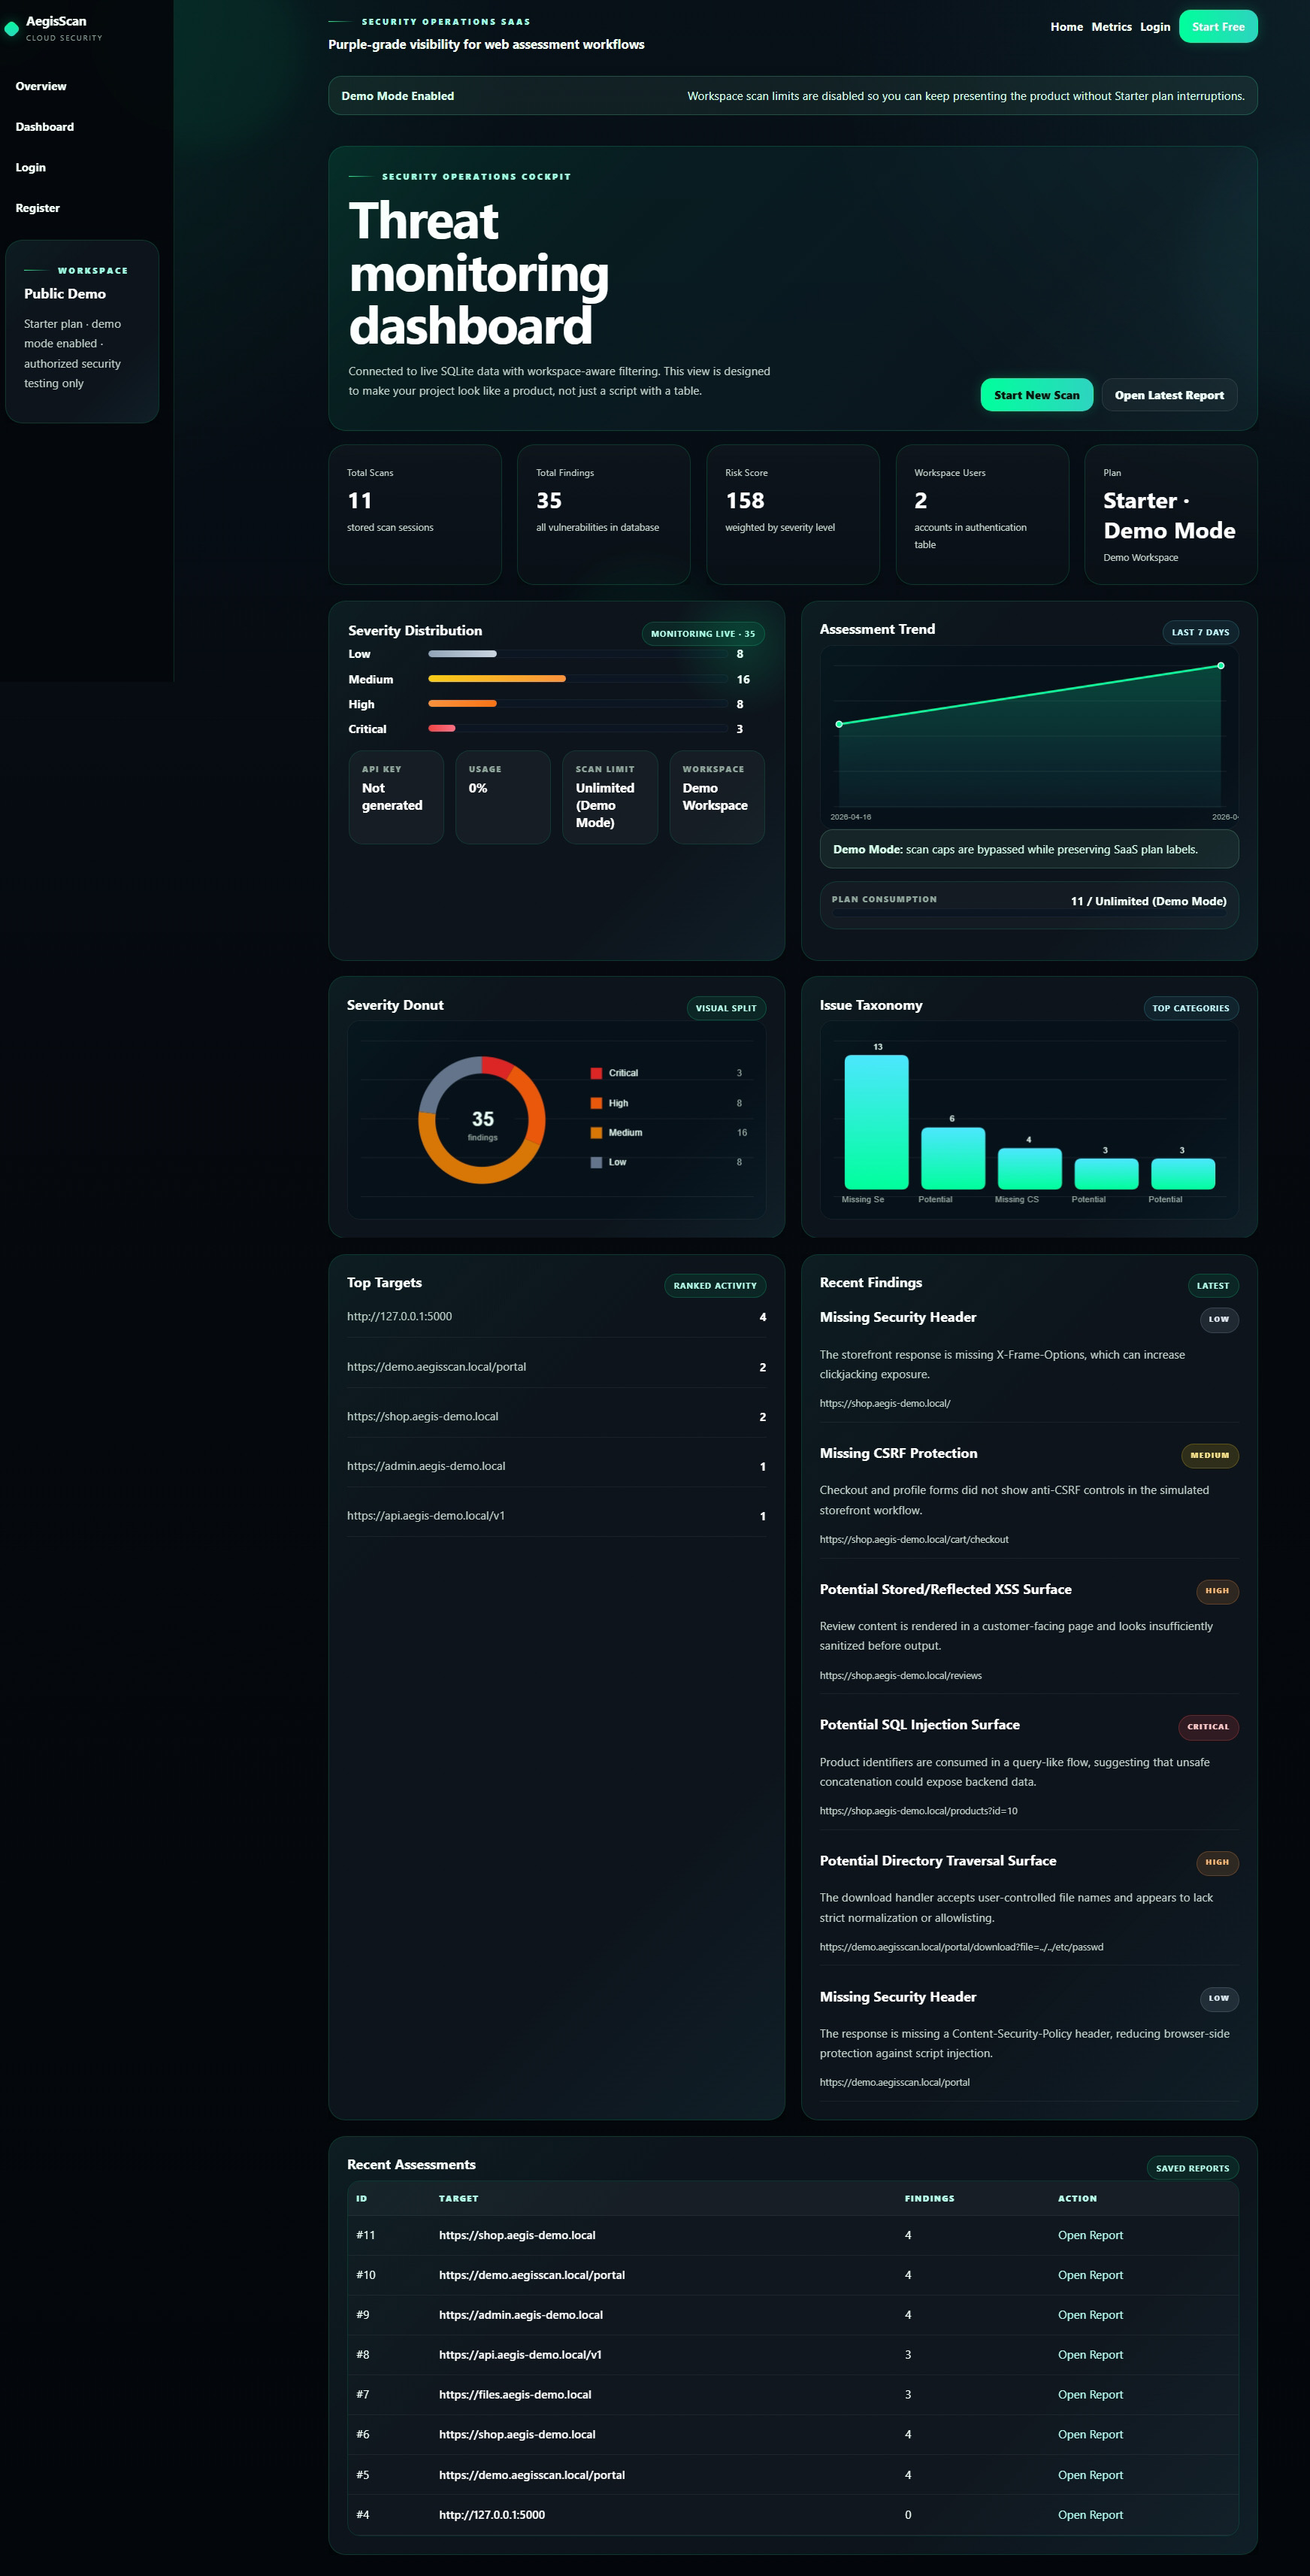Click the API Key Not generated tile
Screen dimensions: 1310x2576
pos(395,797)
